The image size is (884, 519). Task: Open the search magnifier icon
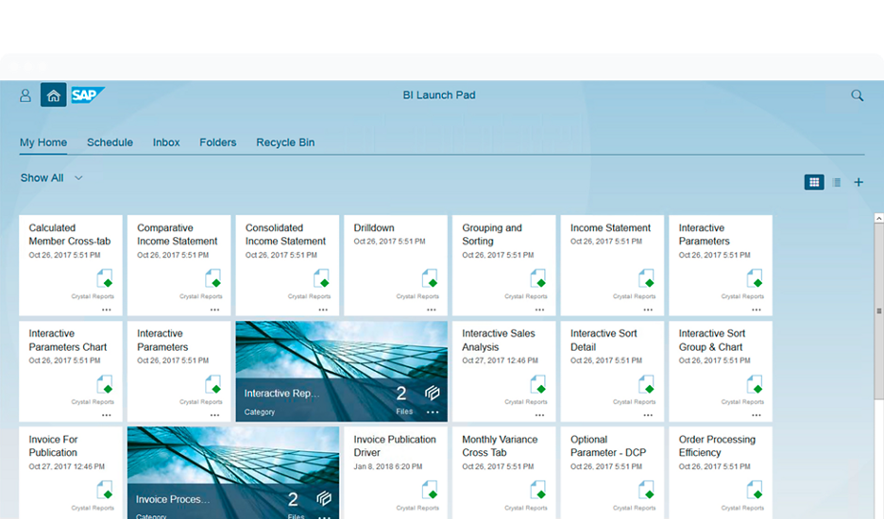coord(857,95)
